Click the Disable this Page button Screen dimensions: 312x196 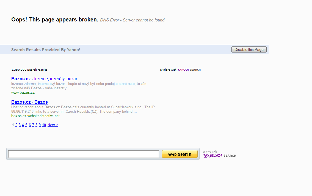[249, 49]
